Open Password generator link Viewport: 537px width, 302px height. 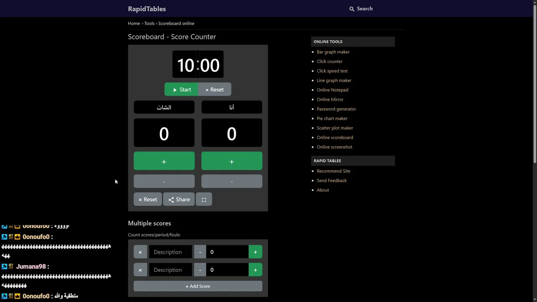click(x=336, y=109)
